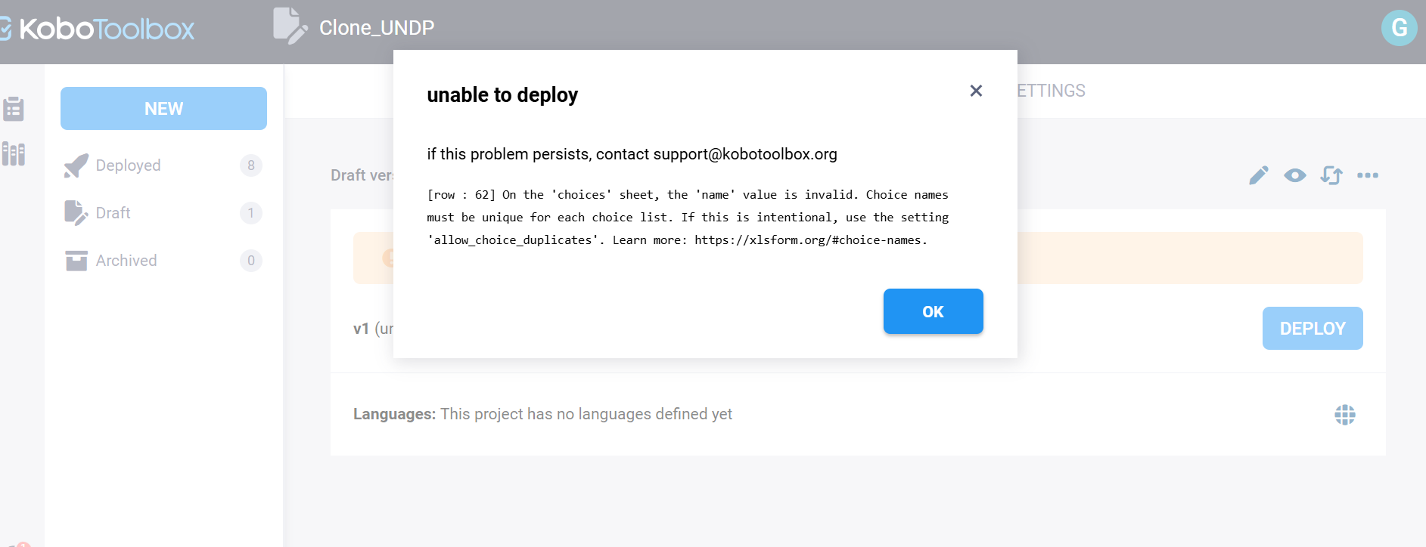Open the Archived projects list
The image size is (1426, 547).
click(126, 261)
